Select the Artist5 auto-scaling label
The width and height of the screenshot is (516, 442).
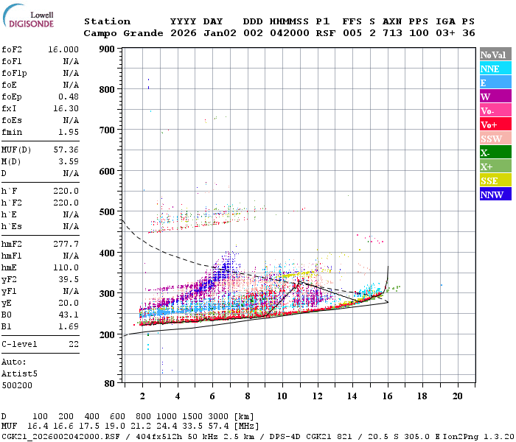[x=19, y=374]
